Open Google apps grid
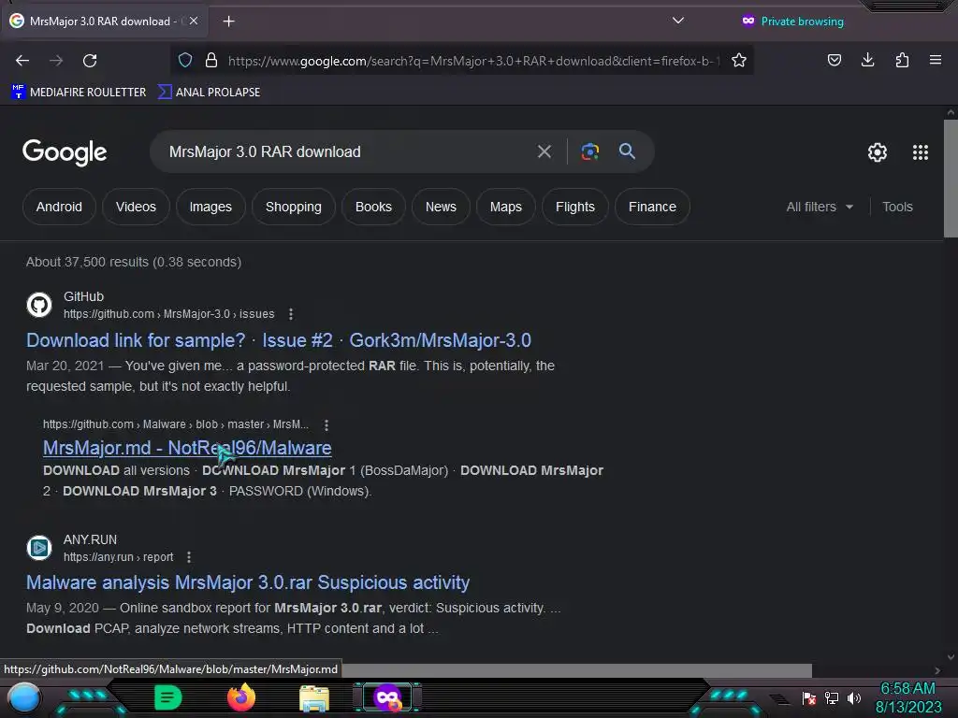Screen dimensions: 958x718 tap(921, 152)
